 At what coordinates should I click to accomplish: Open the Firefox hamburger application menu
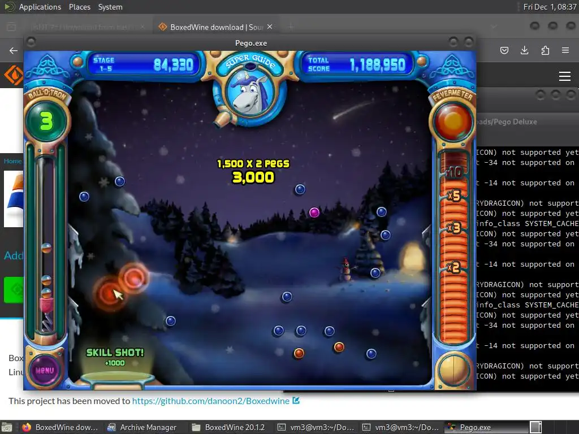[565, 50]
